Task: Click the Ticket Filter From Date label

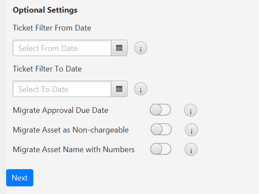Action: tap(52, 28)
